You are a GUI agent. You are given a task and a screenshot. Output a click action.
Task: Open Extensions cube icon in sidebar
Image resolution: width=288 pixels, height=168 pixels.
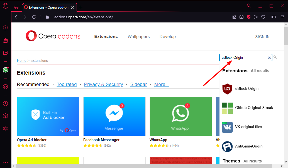[6, 116]
